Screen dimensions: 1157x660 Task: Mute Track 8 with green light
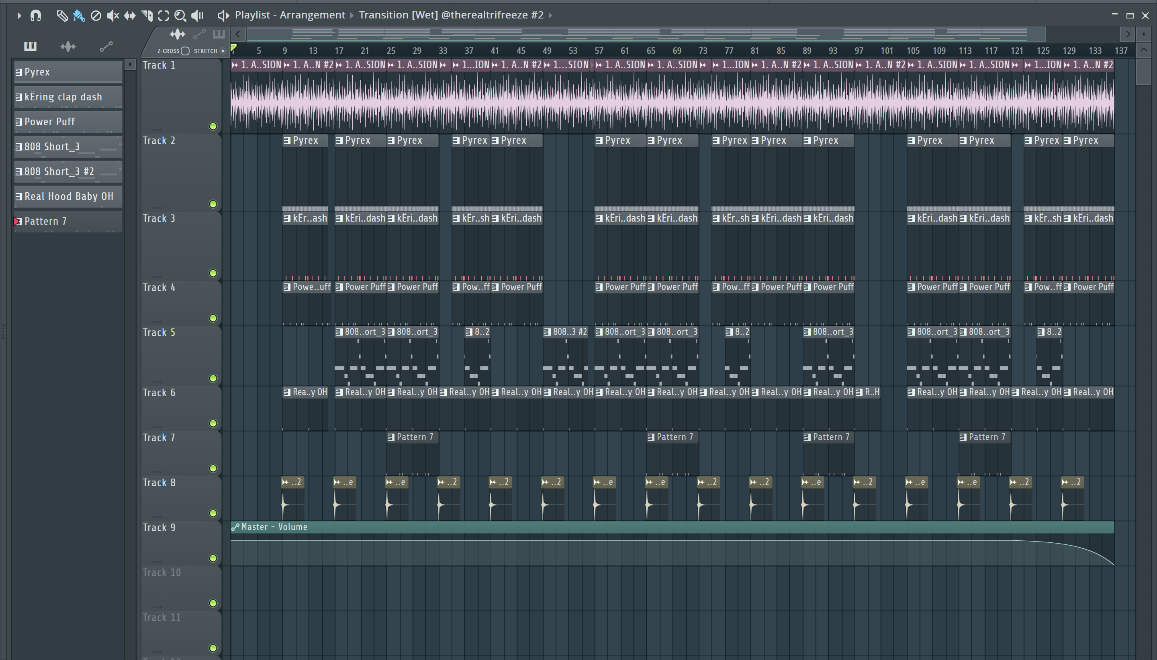(213, 513)
